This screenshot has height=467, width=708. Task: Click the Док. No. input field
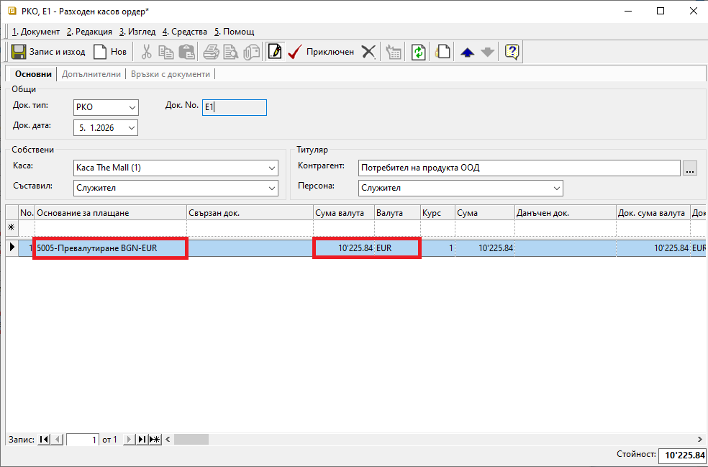pyautogui.click(x=235, y=107)
